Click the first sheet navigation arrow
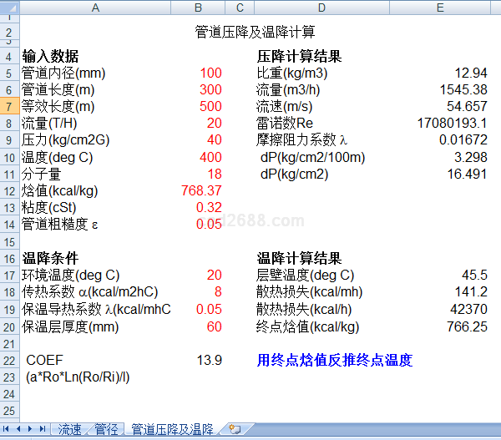Viewport: 501px width, 440px height. (x=8, y=429)
